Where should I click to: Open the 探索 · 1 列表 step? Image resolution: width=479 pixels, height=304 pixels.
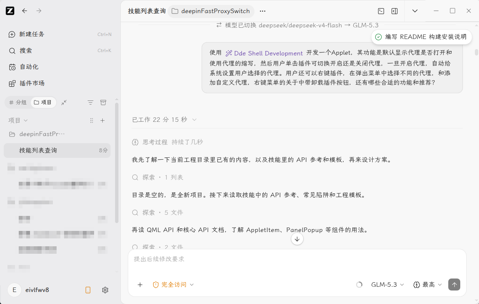(158, 177)
